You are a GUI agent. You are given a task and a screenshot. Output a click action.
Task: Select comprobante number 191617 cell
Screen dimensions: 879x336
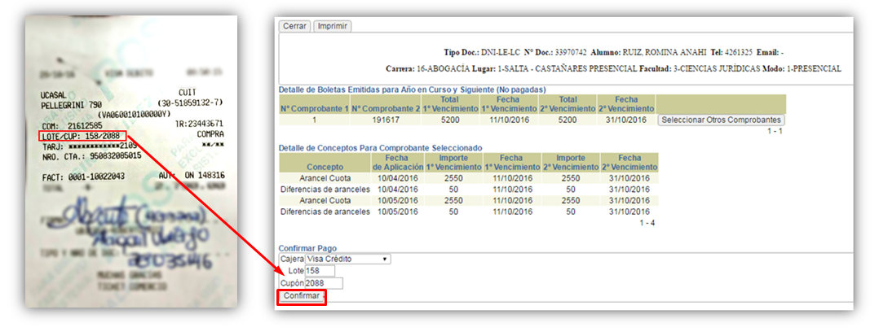tap(386, 120)
